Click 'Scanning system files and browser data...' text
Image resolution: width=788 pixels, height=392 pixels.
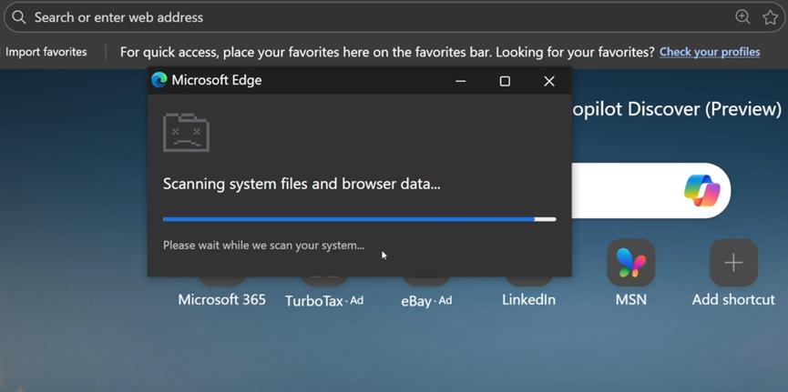[302, 184]
